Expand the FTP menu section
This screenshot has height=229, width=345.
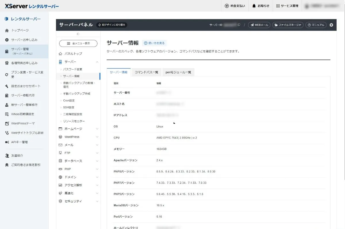[x=78, y=153]
